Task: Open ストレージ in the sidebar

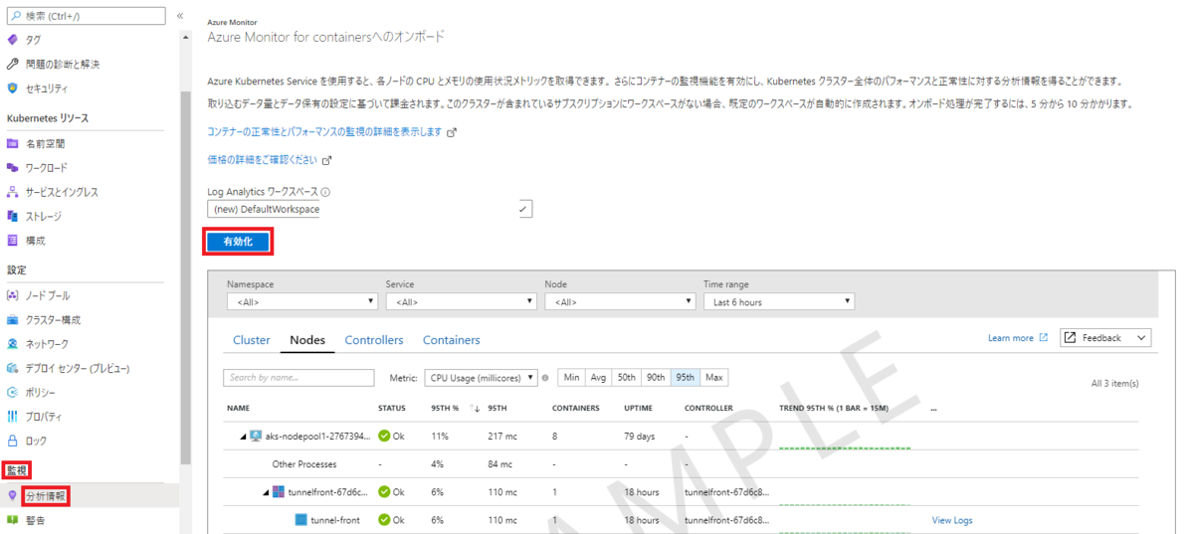Action: click(43, 216)
